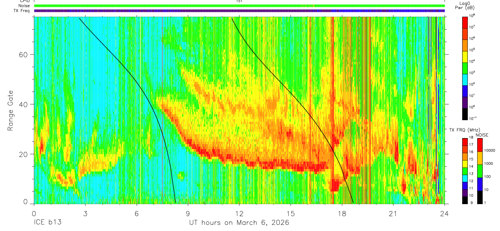Click the 'TX Freq' strip label at top left
This screenshot has height=231, width=500.
pyautogui.click(x=22, y=11)
